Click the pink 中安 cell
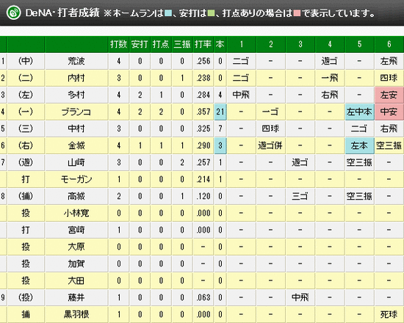404x323 pixels. point(389,112)
